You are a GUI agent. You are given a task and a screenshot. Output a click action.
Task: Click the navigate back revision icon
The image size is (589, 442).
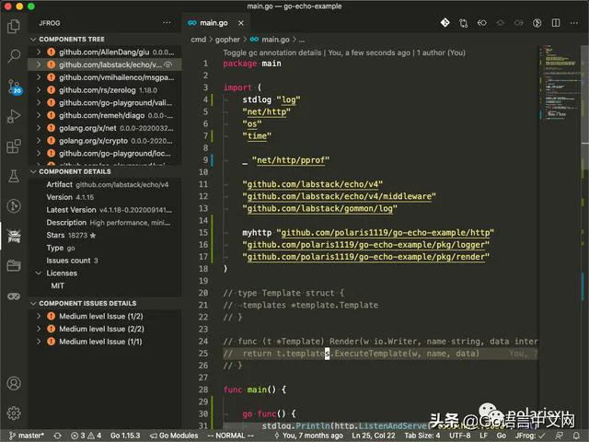point(481,23)
